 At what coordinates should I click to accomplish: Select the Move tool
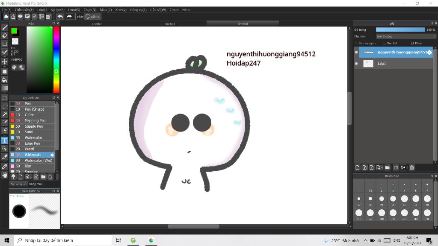coord(4,61)
